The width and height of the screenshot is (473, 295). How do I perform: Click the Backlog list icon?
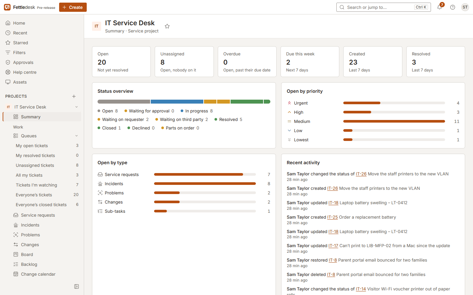[16, 264]
